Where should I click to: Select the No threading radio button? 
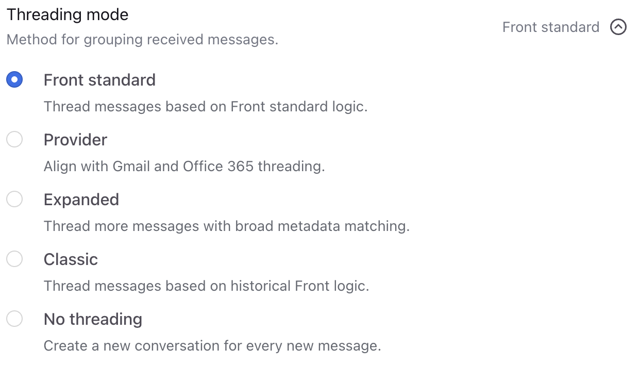14,319
